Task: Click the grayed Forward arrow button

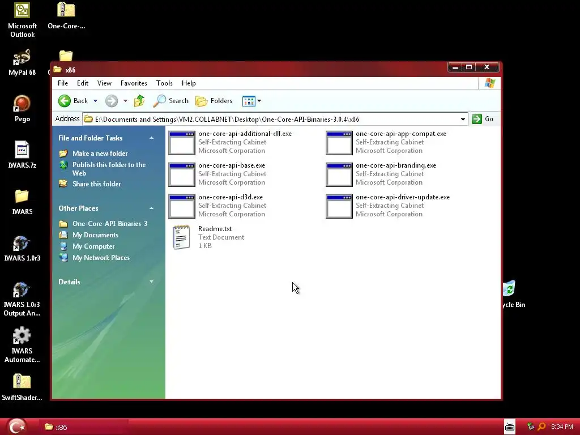Action: (112, 101)
